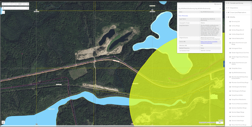Expand the chevron below the search box
This screenshot has height=127, width=252.
(3, 12)
